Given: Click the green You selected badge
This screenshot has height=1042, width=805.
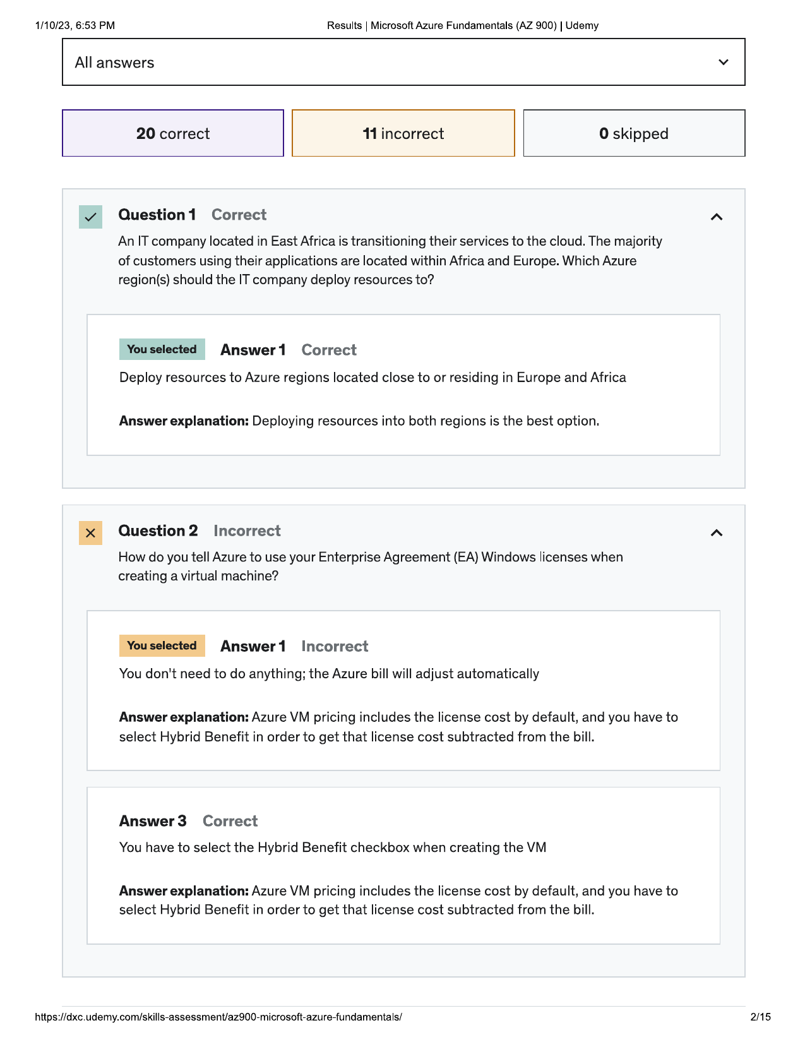Looking at the screenshot, I should (x=162, y=349).
